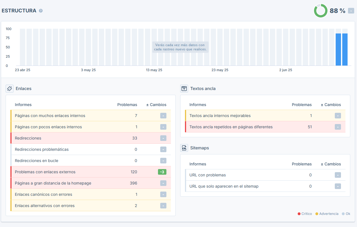357x227 pixels.
Task: Click the Enlaces chain-link section icon
Action: tap(10, 89)
